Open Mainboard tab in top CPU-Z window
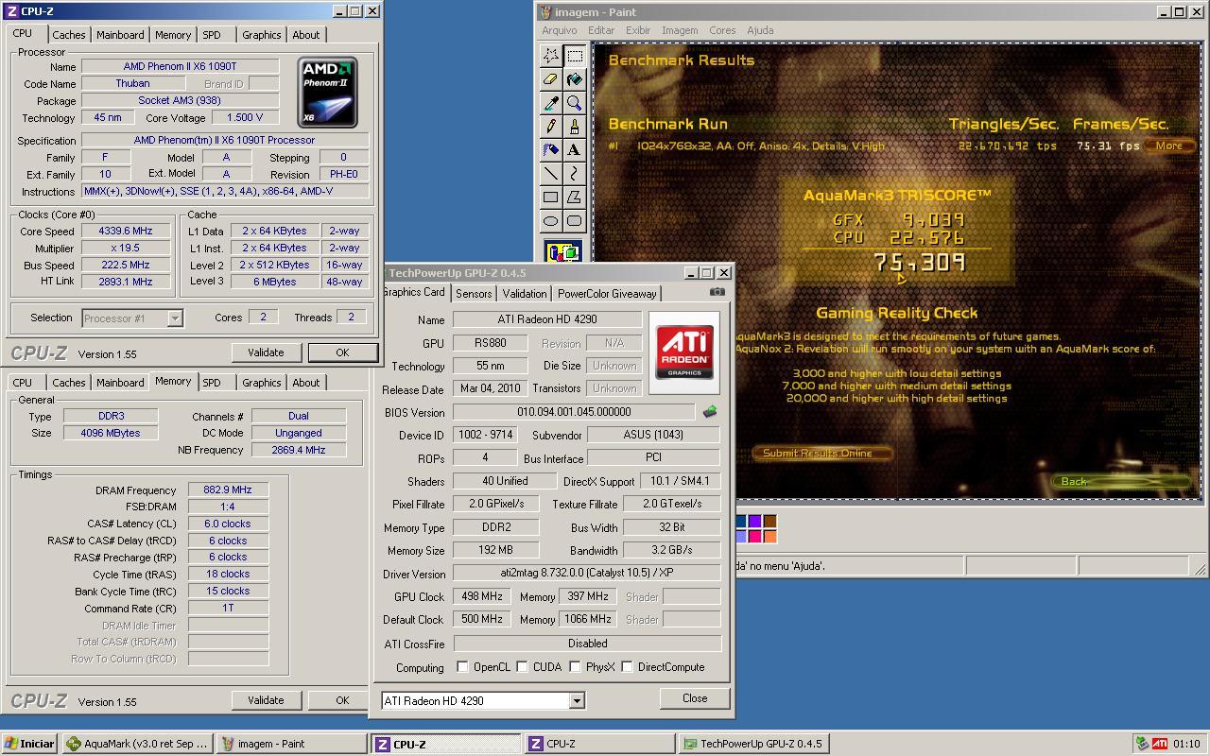The width and height of the screenshot is (1210, 756). click(121, 35)
